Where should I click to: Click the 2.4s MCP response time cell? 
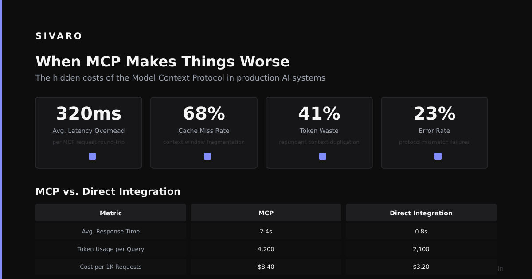coord(266,231)
